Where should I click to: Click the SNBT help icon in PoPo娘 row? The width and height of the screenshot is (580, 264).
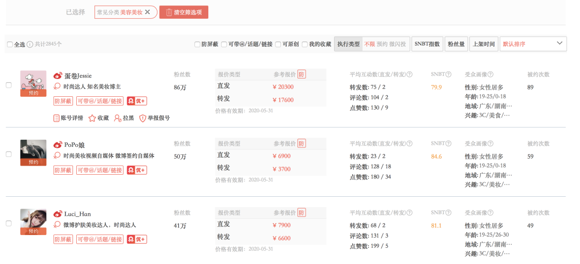tap(448, 144)
